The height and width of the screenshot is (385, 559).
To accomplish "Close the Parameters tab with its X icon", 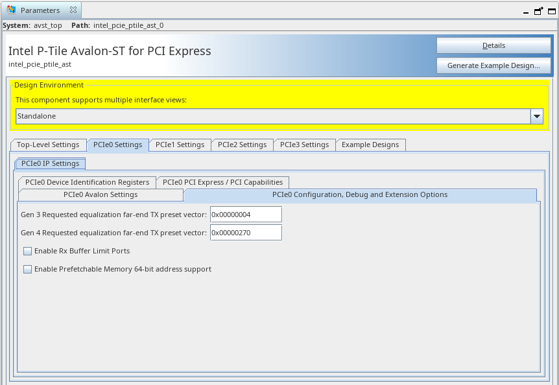I will [73, 10].
